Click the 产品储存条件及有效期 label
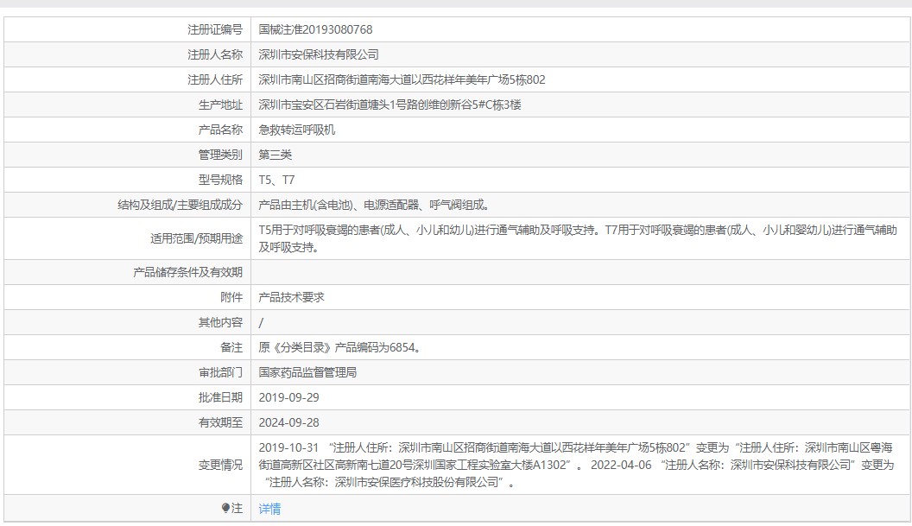912x526 pixels. tap(187, 272)
